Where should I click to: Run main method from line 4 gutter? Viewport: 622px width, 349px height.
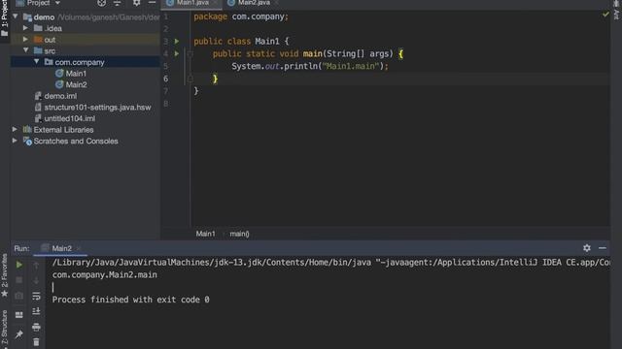click(x=177, y=53)
